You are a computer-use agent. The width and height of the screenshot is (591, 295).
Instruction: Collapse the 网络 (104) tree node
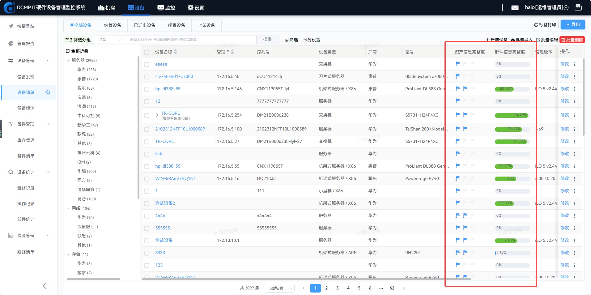(68, 208)
